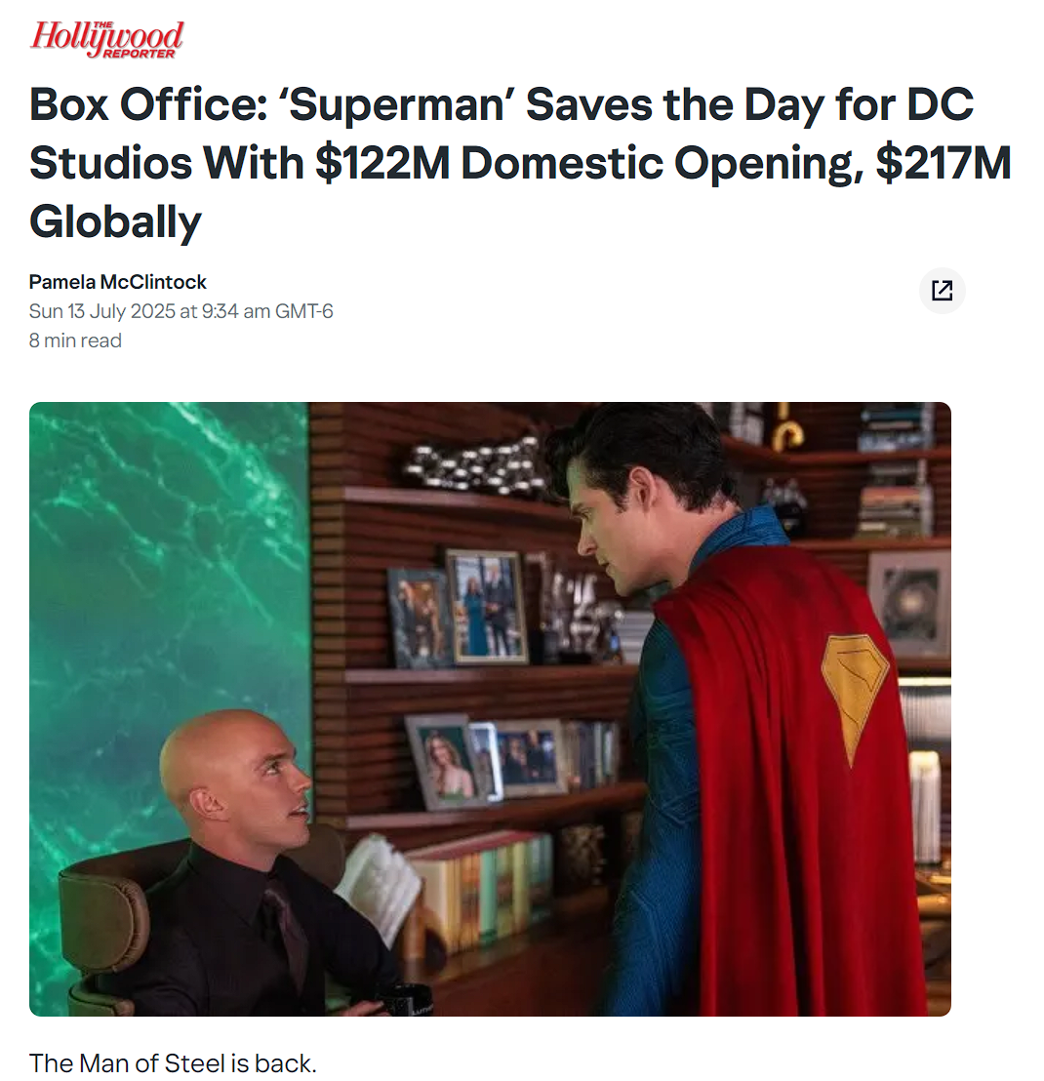Click the framed picture at image's right edge
The width and height of the screenshot is (1044, 1081).
tap(910, 603)
